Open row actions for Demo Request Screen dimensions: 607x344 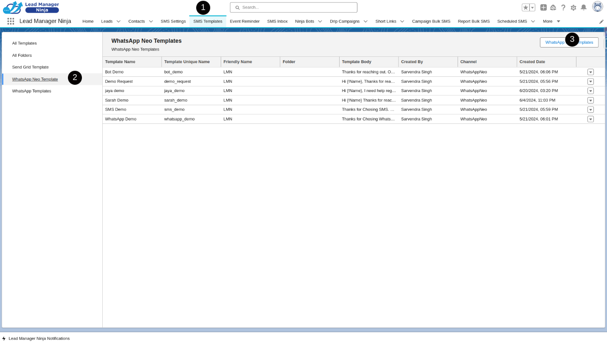590,81
